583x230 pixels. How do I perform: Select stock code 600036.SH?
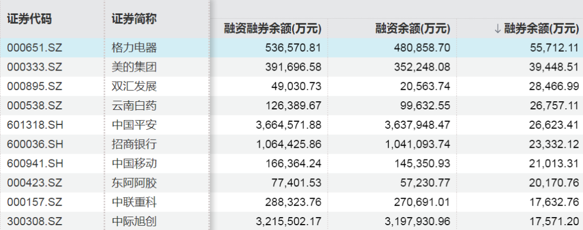(x=35, y=144)
